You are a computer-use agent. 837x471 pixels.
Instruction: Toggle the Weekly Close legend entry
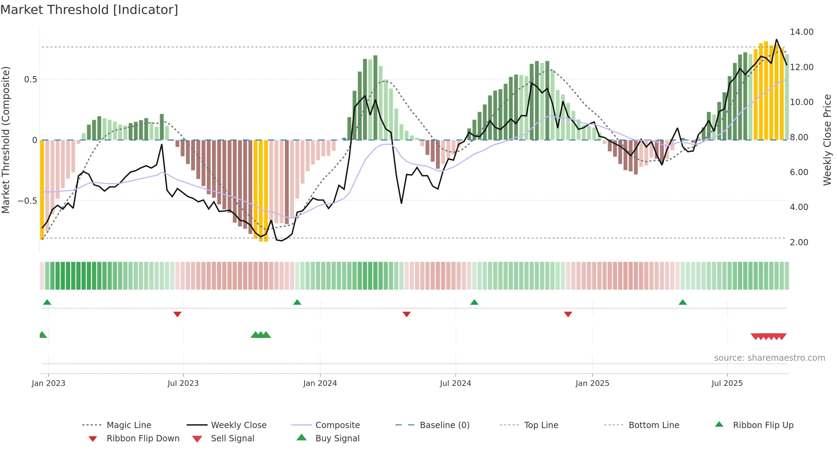[227, 425]
